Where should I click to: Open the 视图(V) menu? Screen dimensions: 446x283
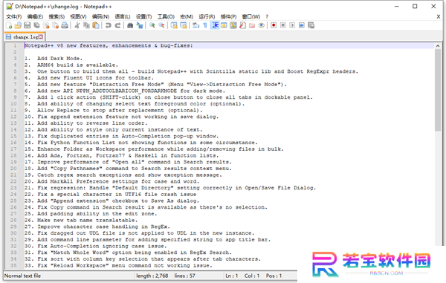point(78,16)
